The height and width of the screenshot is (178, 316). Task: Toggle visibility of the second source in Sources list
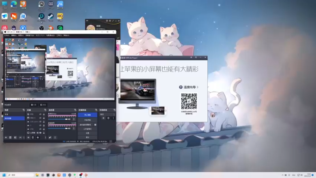[40, 118]
